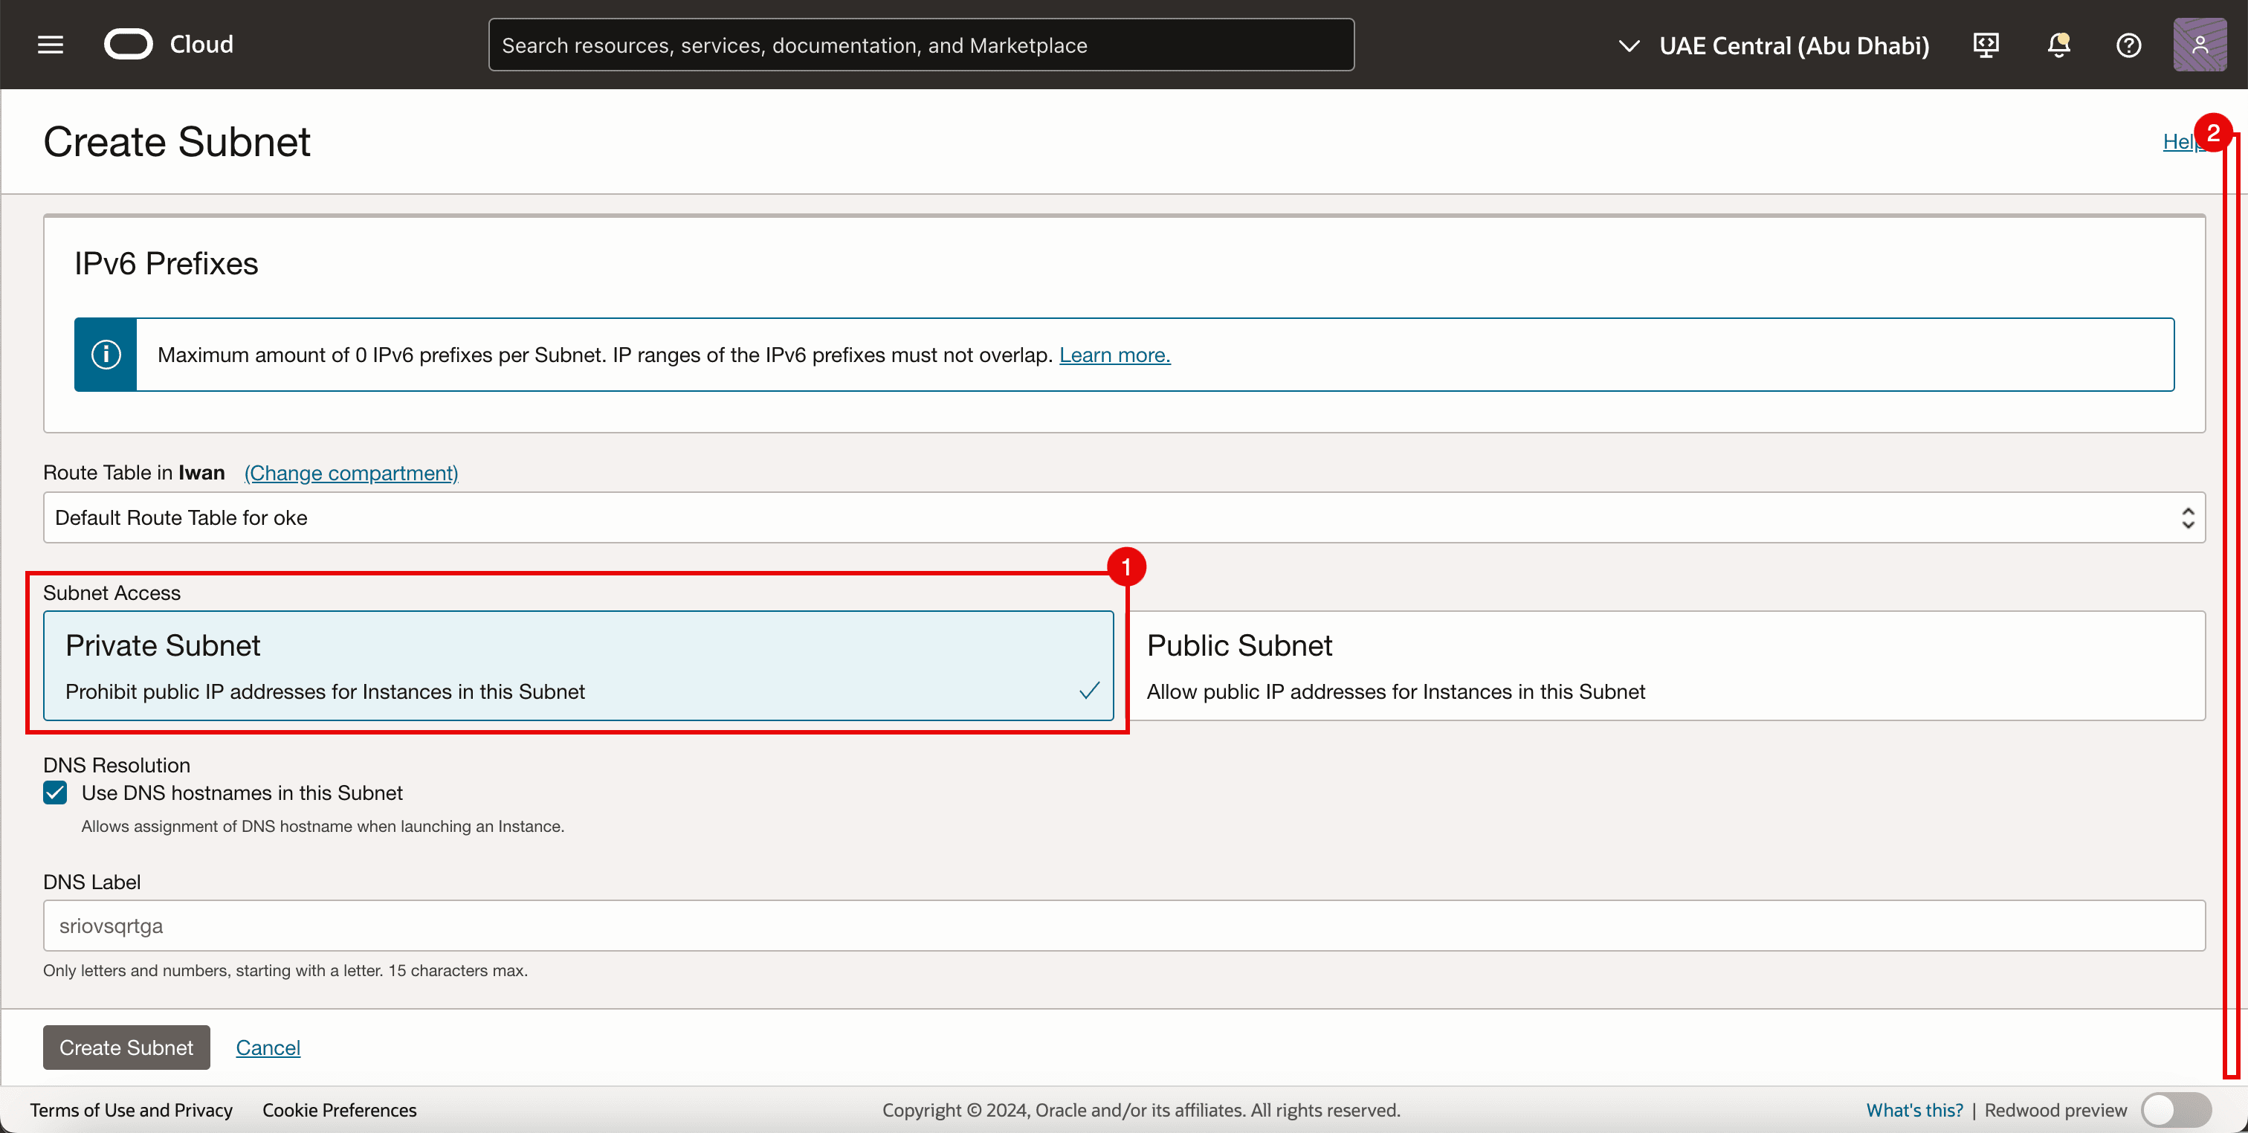Open the Route Table dropdown
The width and height of the screenshot is (2248, 1133).
tap(1123, 517)
